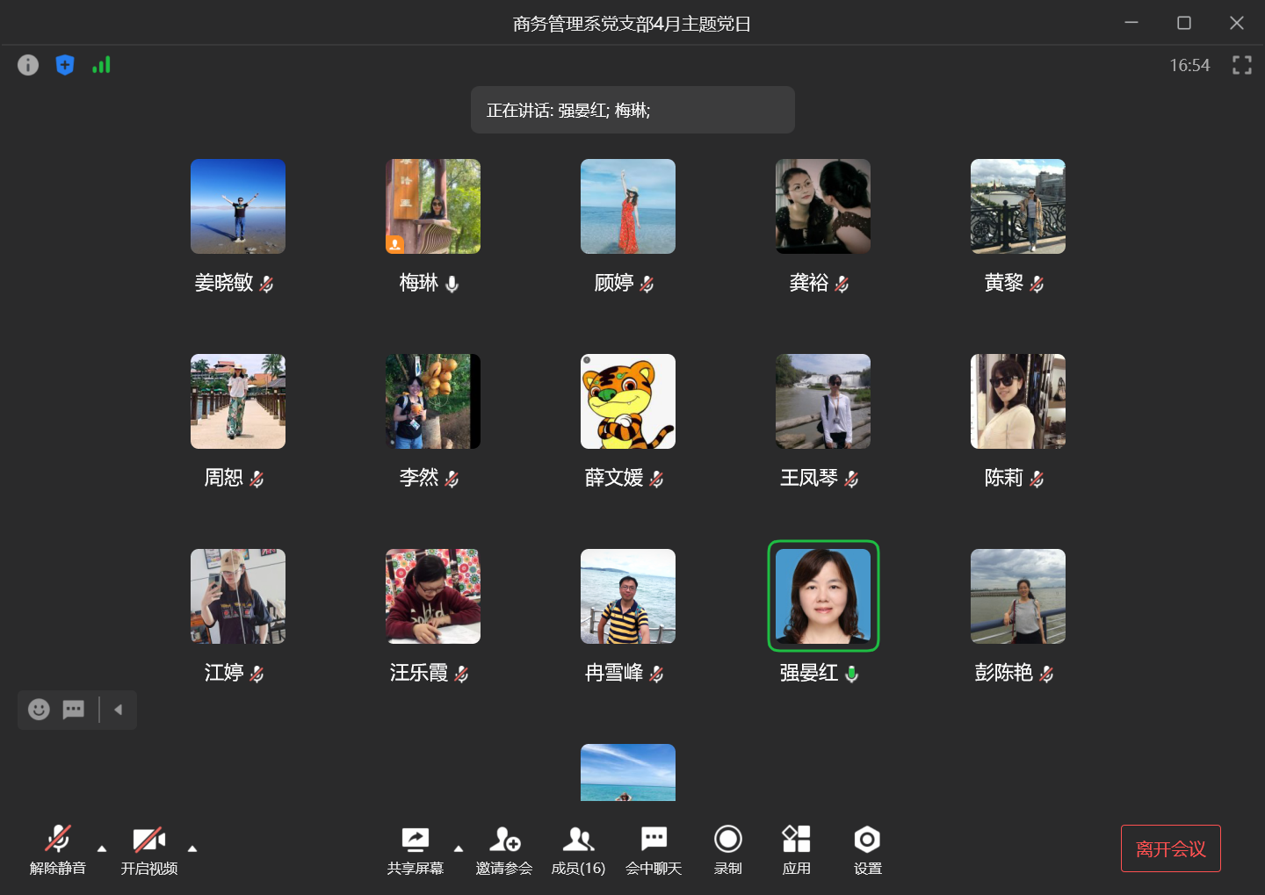Click the name label 梅琳
Viewport: 1265px width, 895px height.
(x=419, y=283)
